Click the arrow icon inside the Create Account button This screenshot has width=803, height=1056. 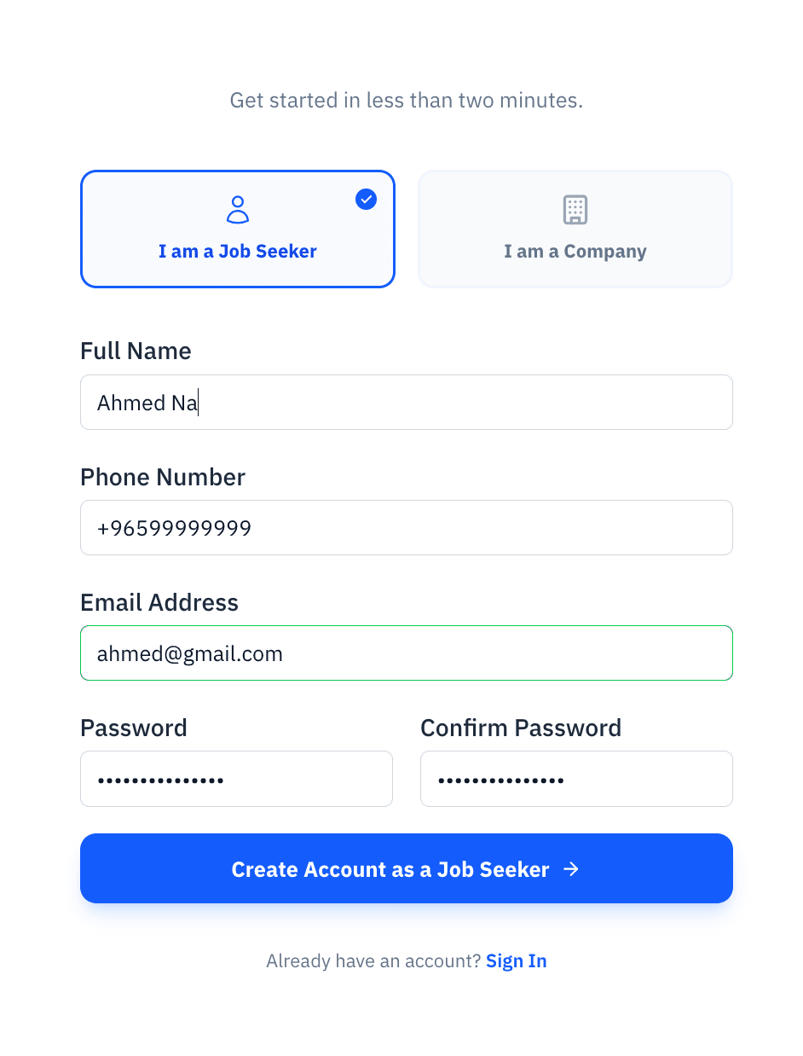click(570, 868)
